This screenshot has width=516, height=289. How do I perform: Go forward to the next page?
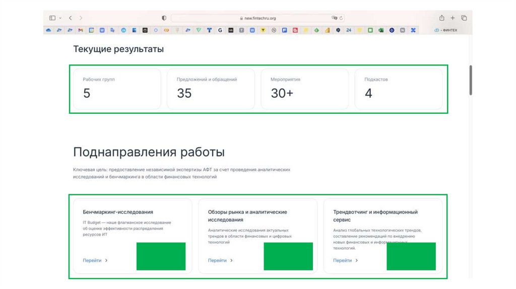(81, 18)
